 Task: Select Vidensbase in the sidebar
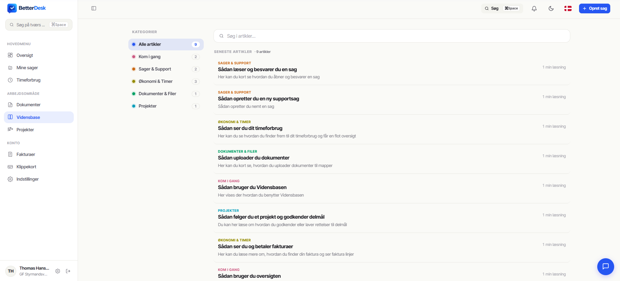(x=39, y=117)
